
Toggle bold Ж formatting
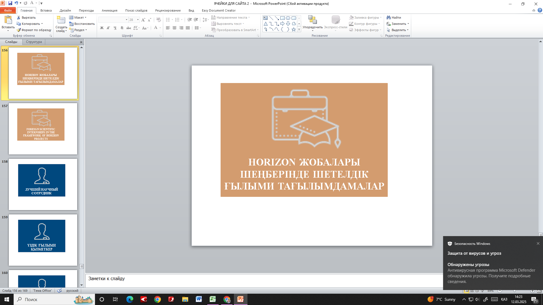(x=102, y=28)
